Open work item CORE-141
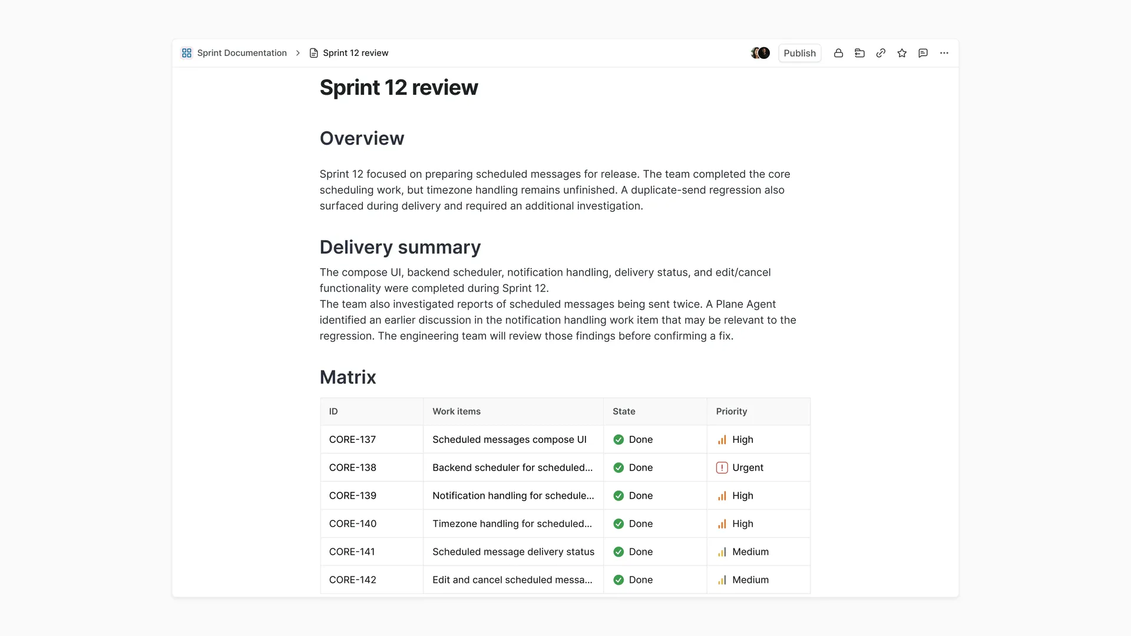Viewport: 1131px width, 636px height. pos(352,552)
